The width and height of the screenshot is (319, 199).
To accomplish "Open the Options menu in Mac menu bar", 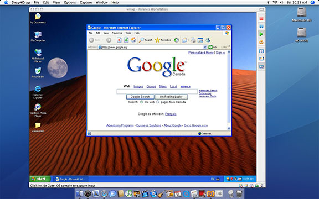I will pos(70,2).
